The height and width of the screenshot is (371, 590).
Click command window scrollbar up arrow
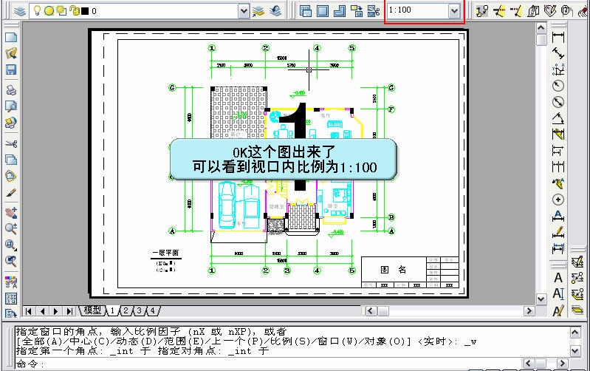tap(575, 333)
